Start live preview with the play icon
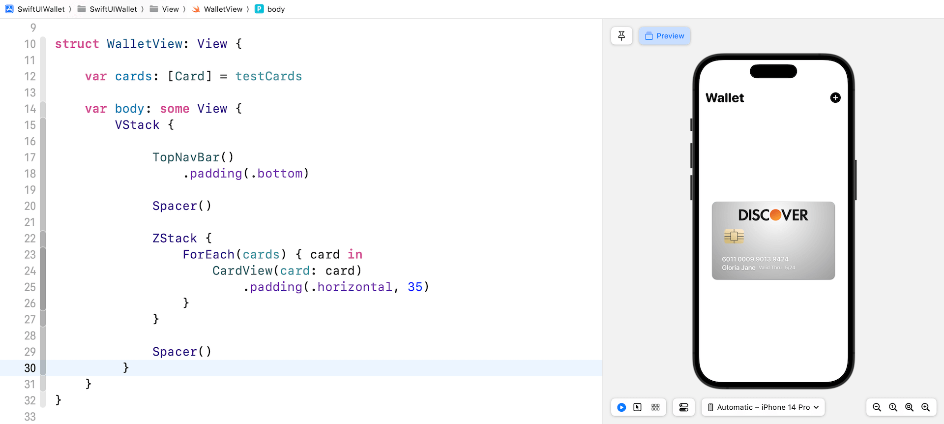 coord(621,407)
